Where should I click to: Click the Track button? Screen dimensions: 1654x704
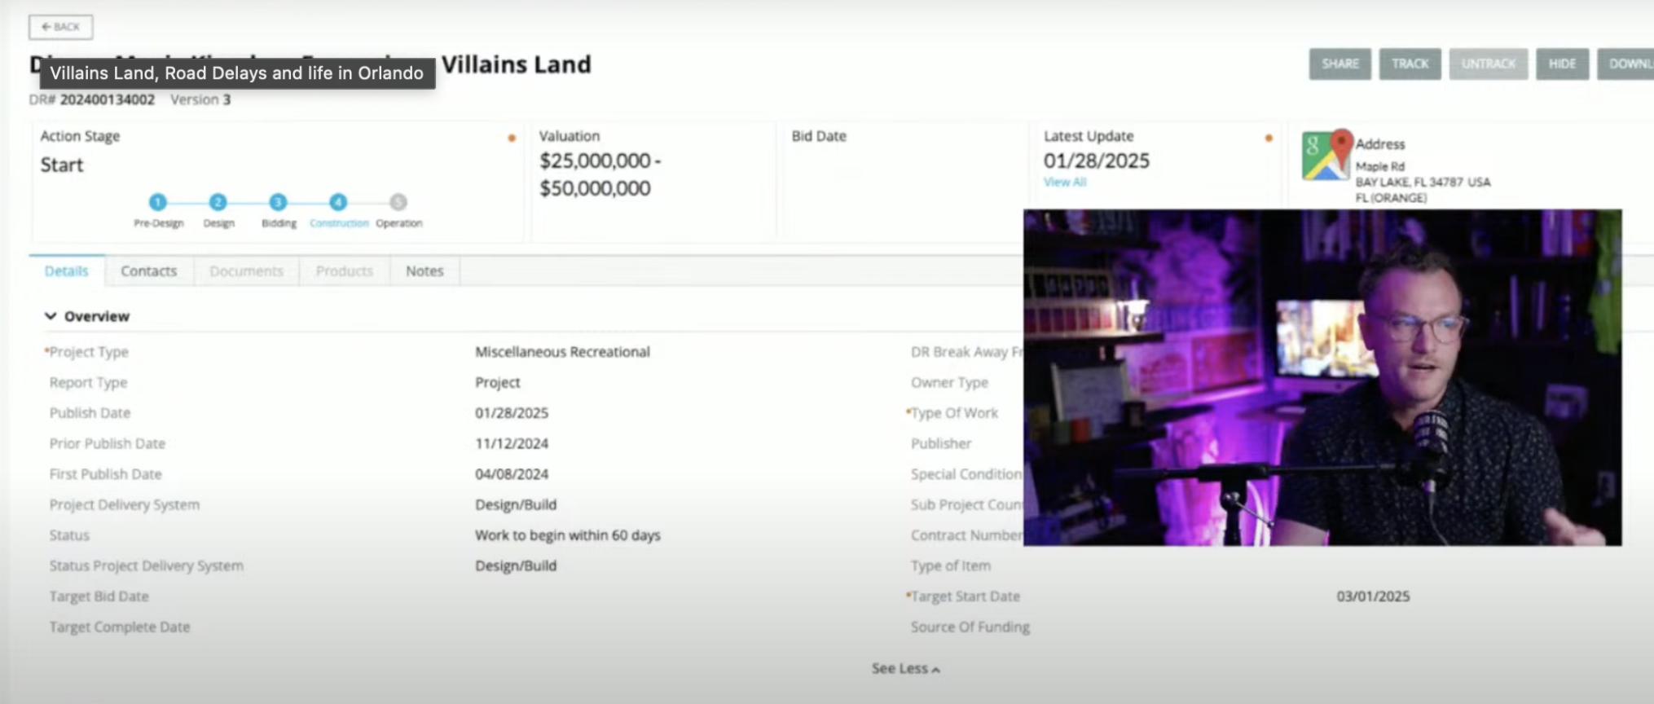click(x=1410, y=64)
